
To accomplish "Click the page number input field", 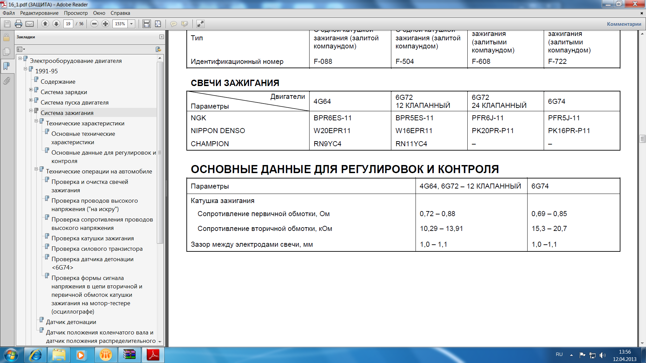I will 68,24.
